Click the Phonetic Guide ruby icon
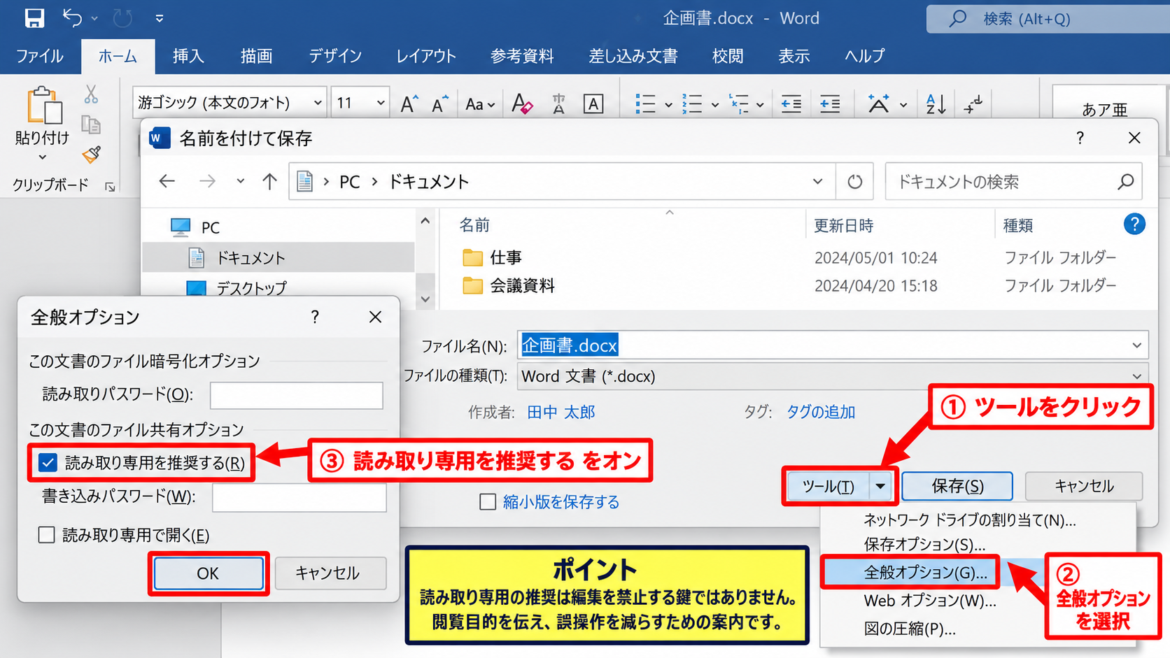The width and height of the screenshot is (1170, 658). pyautogui.click(x=558, y=104)
